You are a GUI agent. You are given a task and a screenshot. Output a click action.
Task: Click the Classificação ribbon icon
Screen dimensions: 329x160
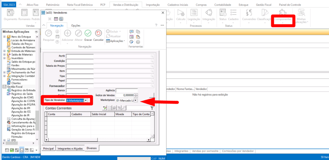point(265,12)
